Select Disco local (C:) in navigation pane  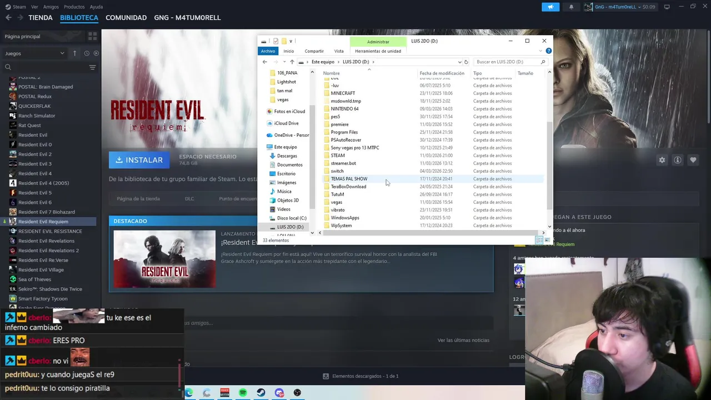coord(292,218)
